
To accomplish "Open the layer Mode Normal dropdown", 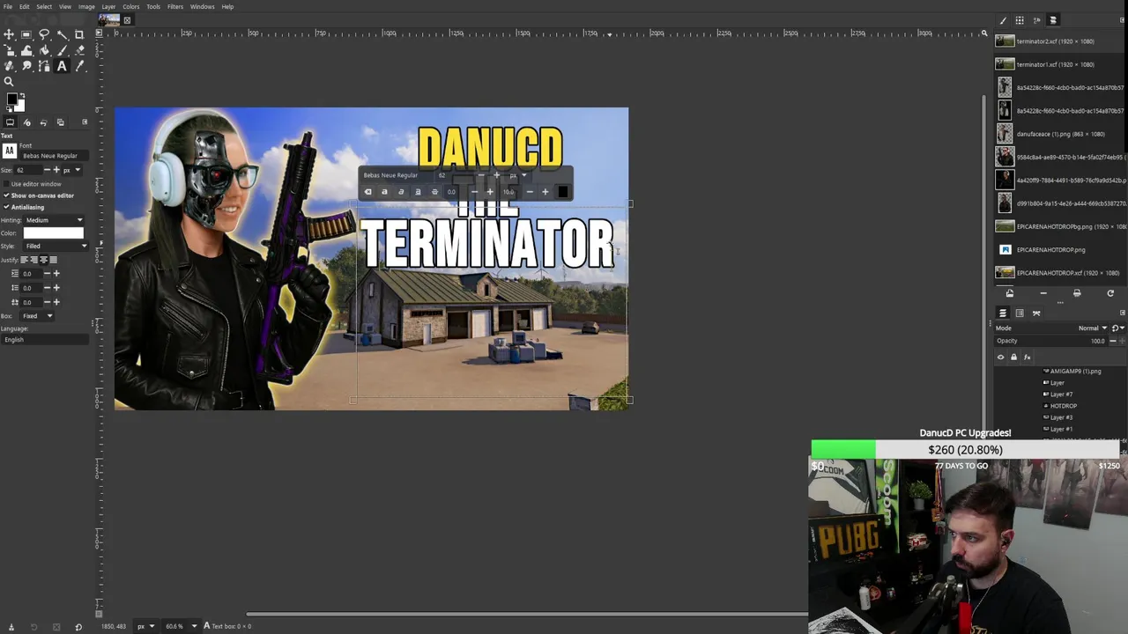I will (x=1095, y=328).
